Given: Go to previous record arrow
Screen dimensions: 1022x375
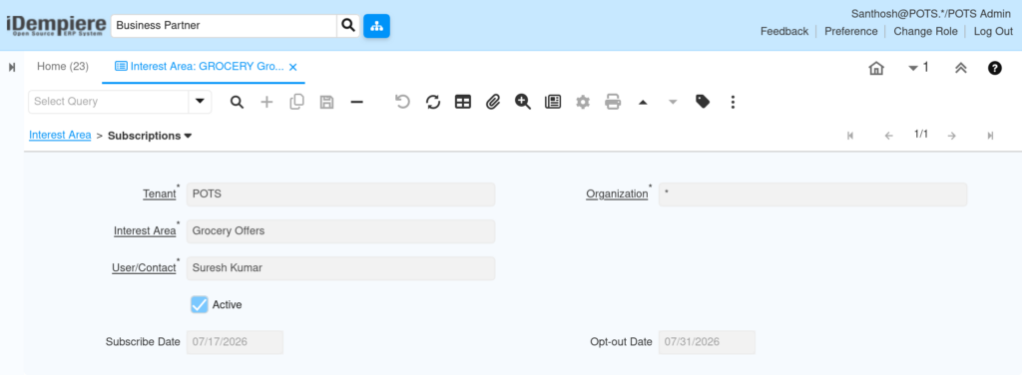Looking at the screenshot, I should [x=888, y=136].
